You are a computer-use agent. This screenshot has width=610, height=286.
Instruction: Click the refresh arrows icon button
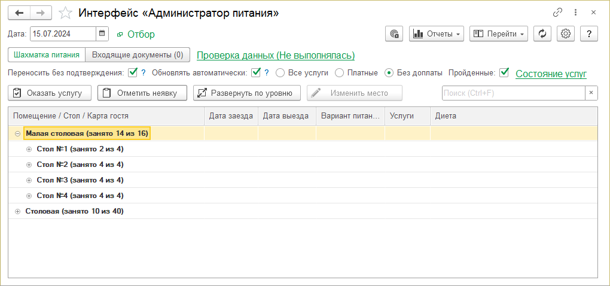(x=542, y=34)
